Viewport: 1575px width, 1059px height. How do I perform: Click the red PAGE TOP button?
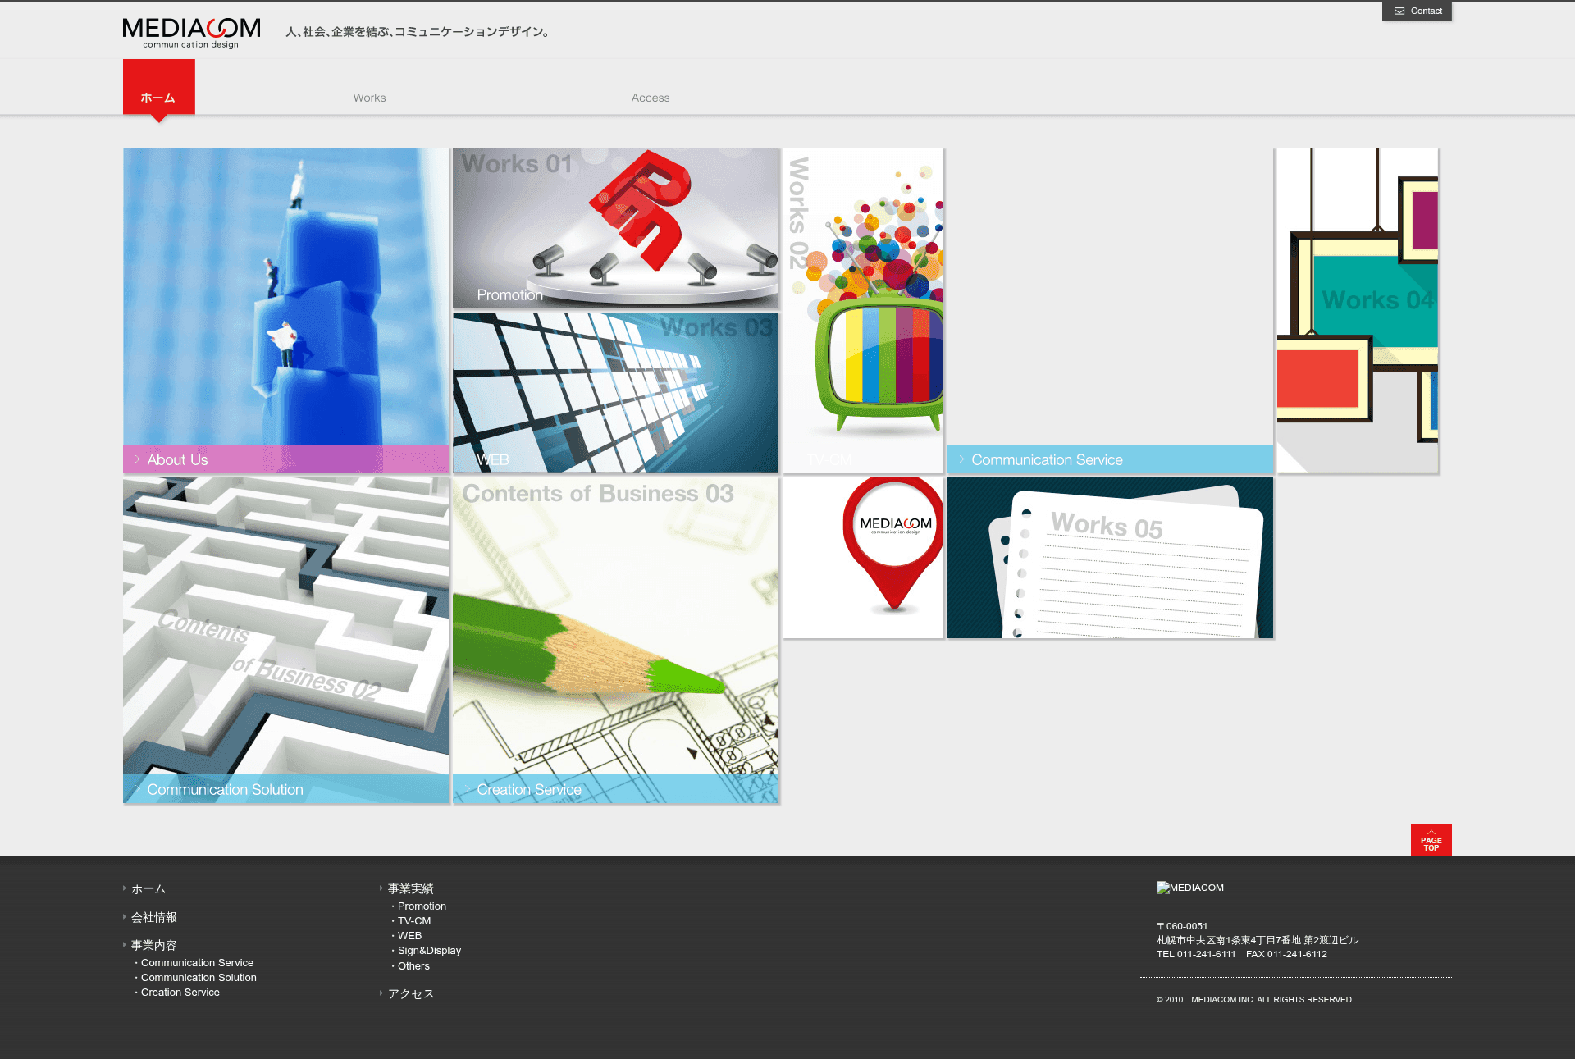(x=1431, y=840)
